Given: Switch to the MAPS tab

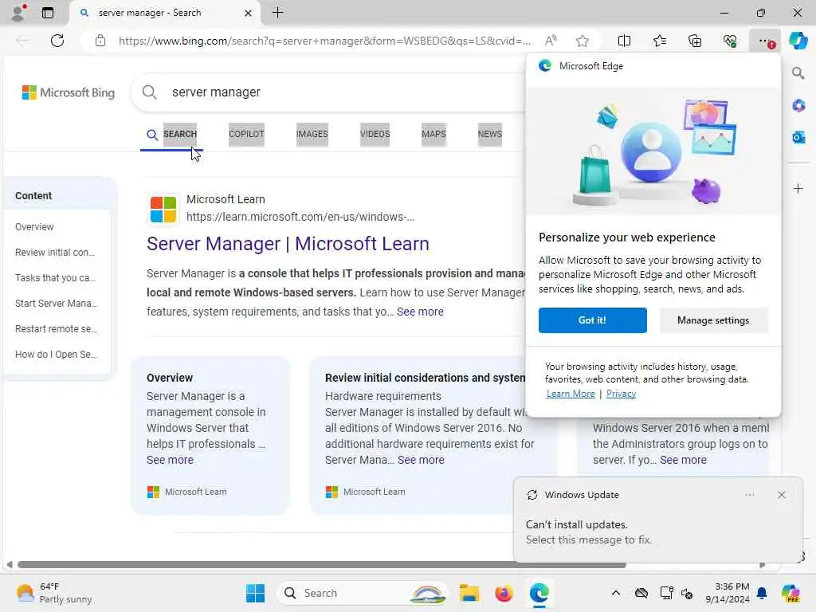Looking at the screenshot, I should click(x=433, y=134).
